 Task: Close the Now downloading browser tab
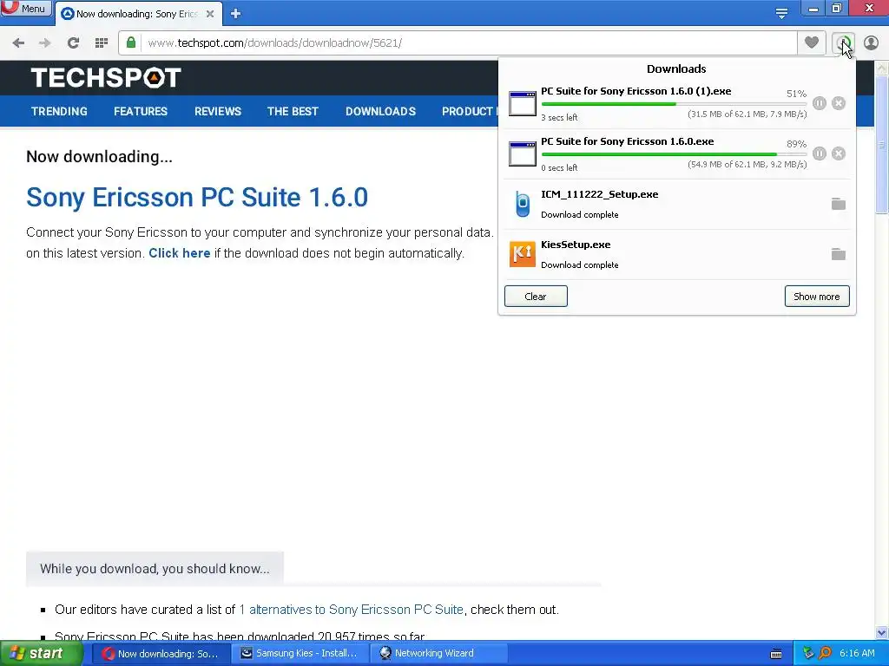pos(210,14)
